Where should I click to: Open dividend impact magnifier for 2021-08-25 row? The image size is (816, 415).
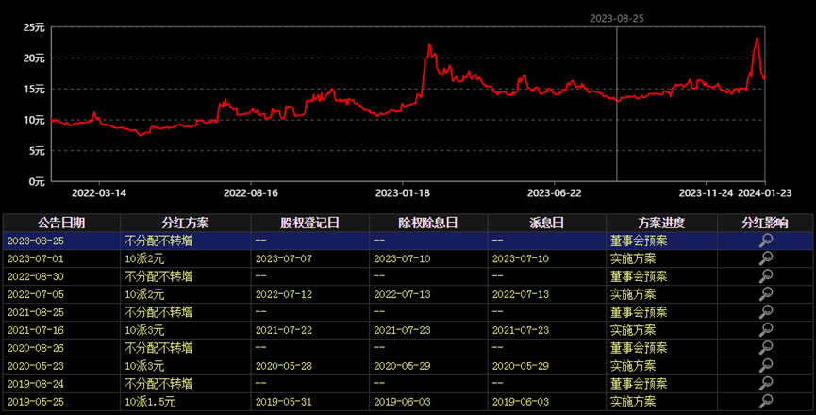pos(765,311)
